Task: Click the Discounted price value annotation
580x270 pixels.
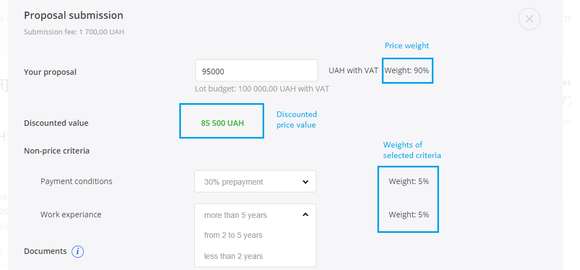Action: 296,120
